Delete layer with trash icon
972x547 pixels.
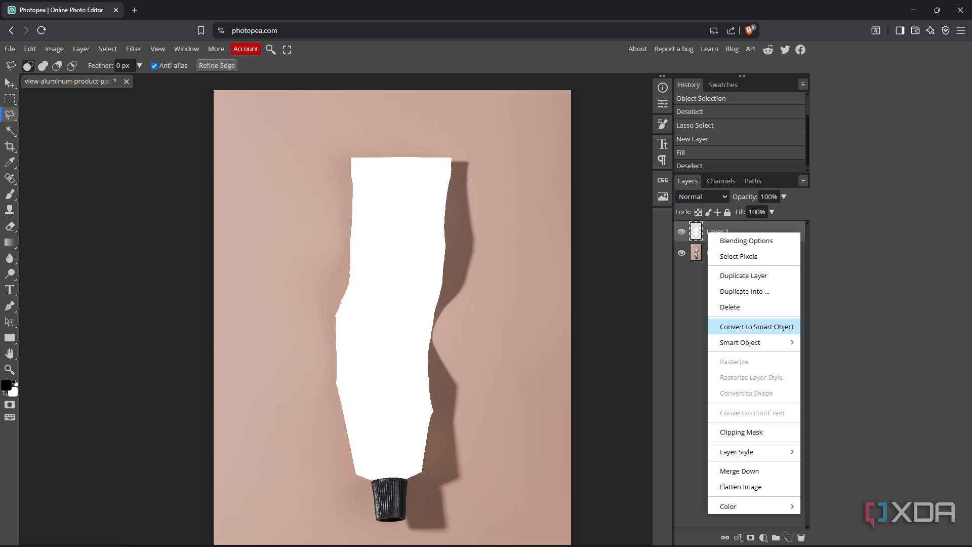pos(801,538)
